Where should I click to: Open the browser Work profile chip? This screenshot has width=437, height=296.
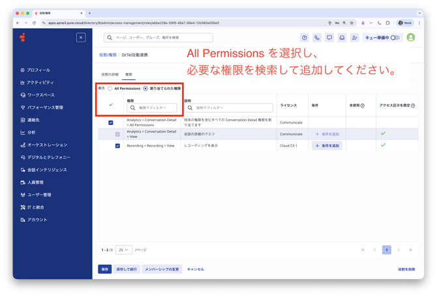[x=405, y=23]
